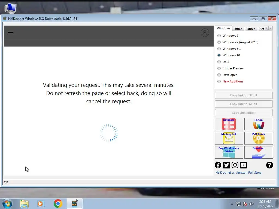Image resolution: width=279 pixels, height=209 pixels.
Task: Show hidden system tray icons
Action: (232, 204)
